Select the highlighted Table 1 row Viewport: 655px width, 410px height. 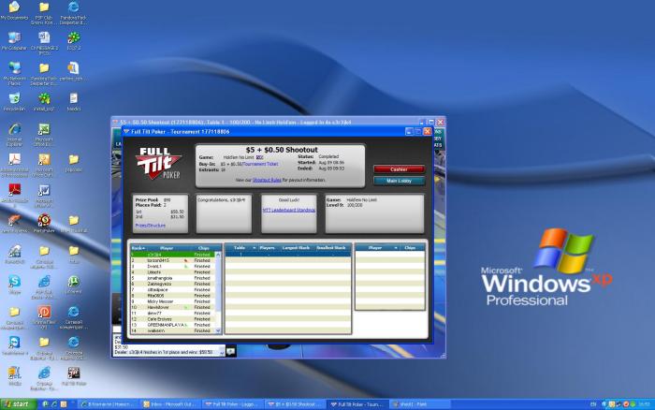(x=288, y=254)
